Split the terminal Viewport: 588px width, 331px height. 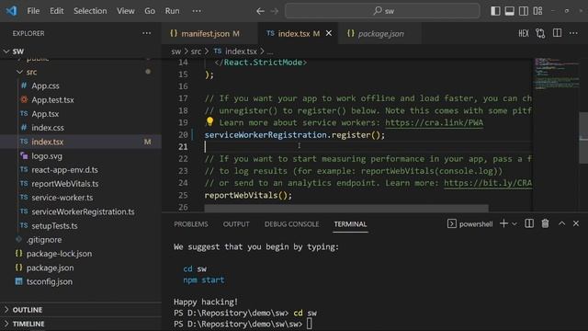click(529, 223)
